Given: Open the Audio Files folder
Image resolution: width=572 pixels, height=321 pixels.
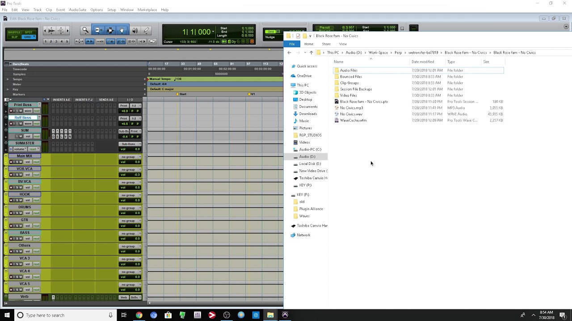Looking at the screenshot, I should tap(349, 70).
